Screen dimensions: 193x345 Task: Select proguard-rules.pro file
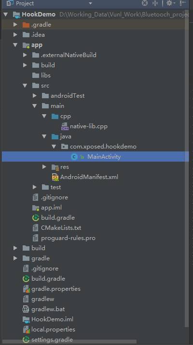coord(68,238)
